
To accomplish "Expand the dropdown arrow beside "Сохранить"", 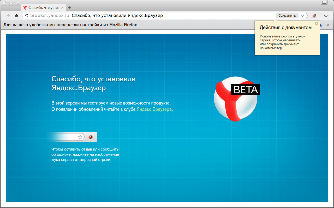I will (302, 16).
